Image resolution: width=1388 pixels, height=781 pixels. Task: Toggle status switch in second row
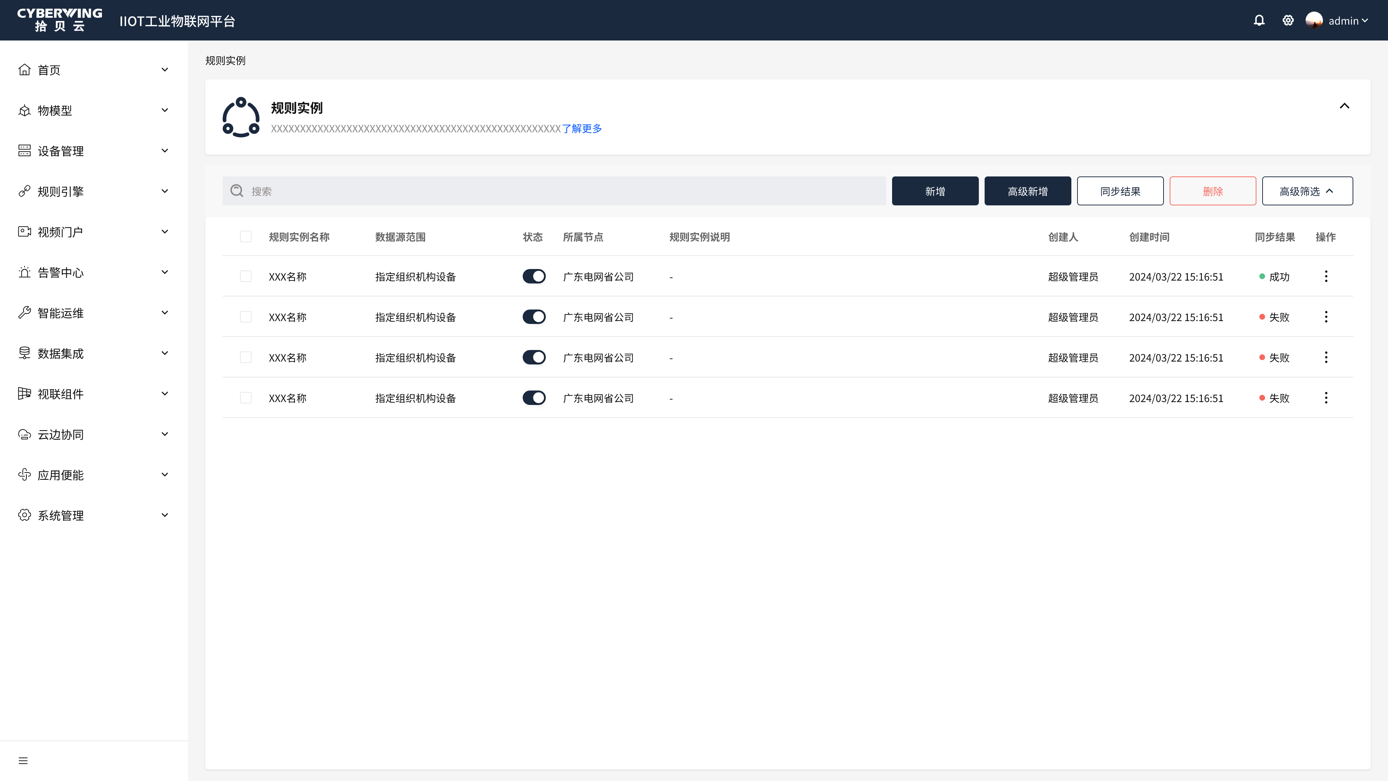click(534, 317)
